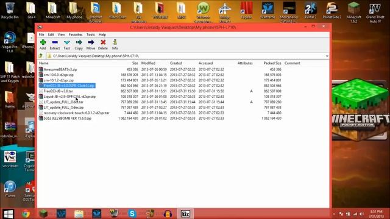The image size is (390, 219).
Task: Open Skype from the taskbar
Action: click(x=132, y=214)
